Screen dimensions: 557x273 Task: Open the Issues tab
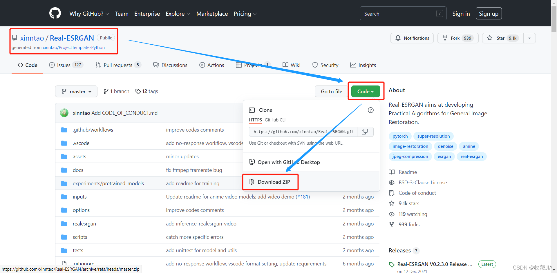66,65
